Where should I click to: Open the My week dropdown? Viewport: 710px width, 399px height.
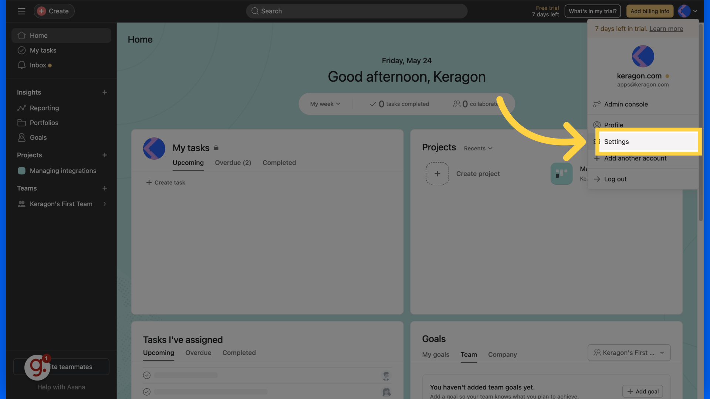pos(325,104)
